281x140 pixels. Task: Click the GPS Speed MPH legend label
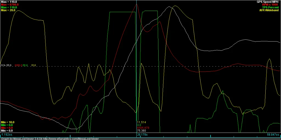(268, 1)
